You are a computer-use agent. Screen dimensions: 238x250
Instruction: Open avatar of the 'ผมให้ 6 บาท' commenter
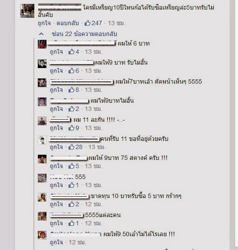tap(42, 44)
